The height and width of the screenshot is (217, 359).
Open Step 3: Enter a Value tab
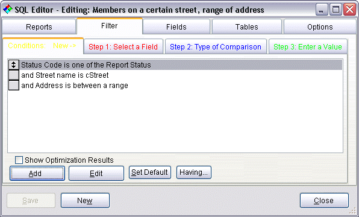pos(308,47)
